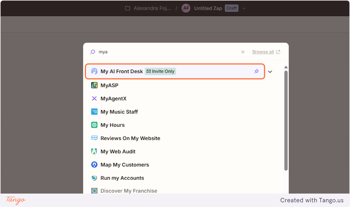The image size is (350, 207).
Task: Click the My AI Front Desk headset icon
Action: click(94, 71)
